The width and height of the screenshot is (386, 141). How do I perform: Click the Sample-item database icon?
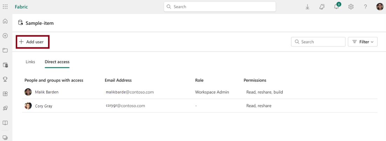click(x=21, y=23)
